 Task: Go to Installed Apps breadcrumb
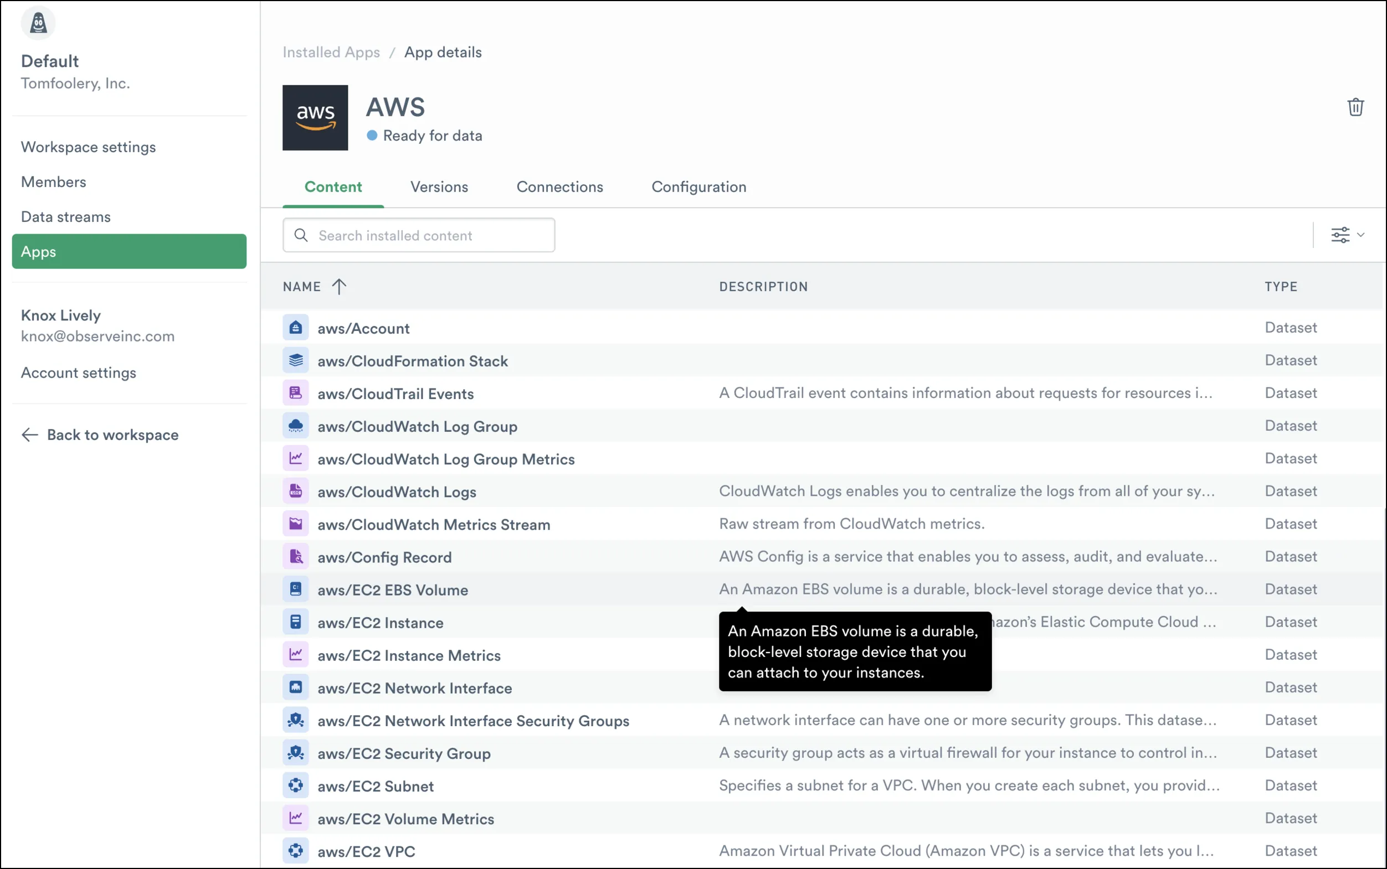pyautogui.click(x=331, y=52)
